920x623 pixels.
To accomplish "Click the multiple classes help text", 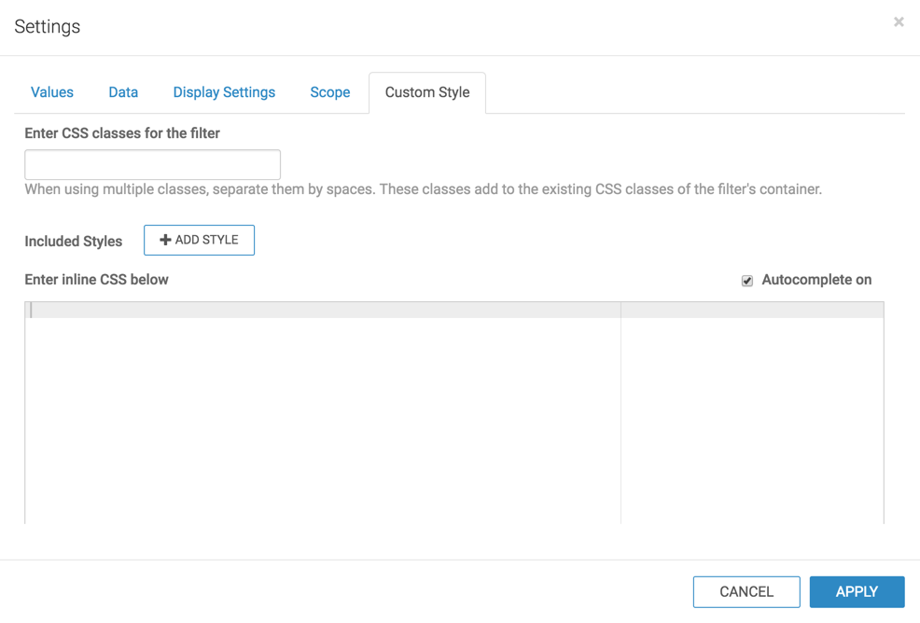I will (423, 189).
